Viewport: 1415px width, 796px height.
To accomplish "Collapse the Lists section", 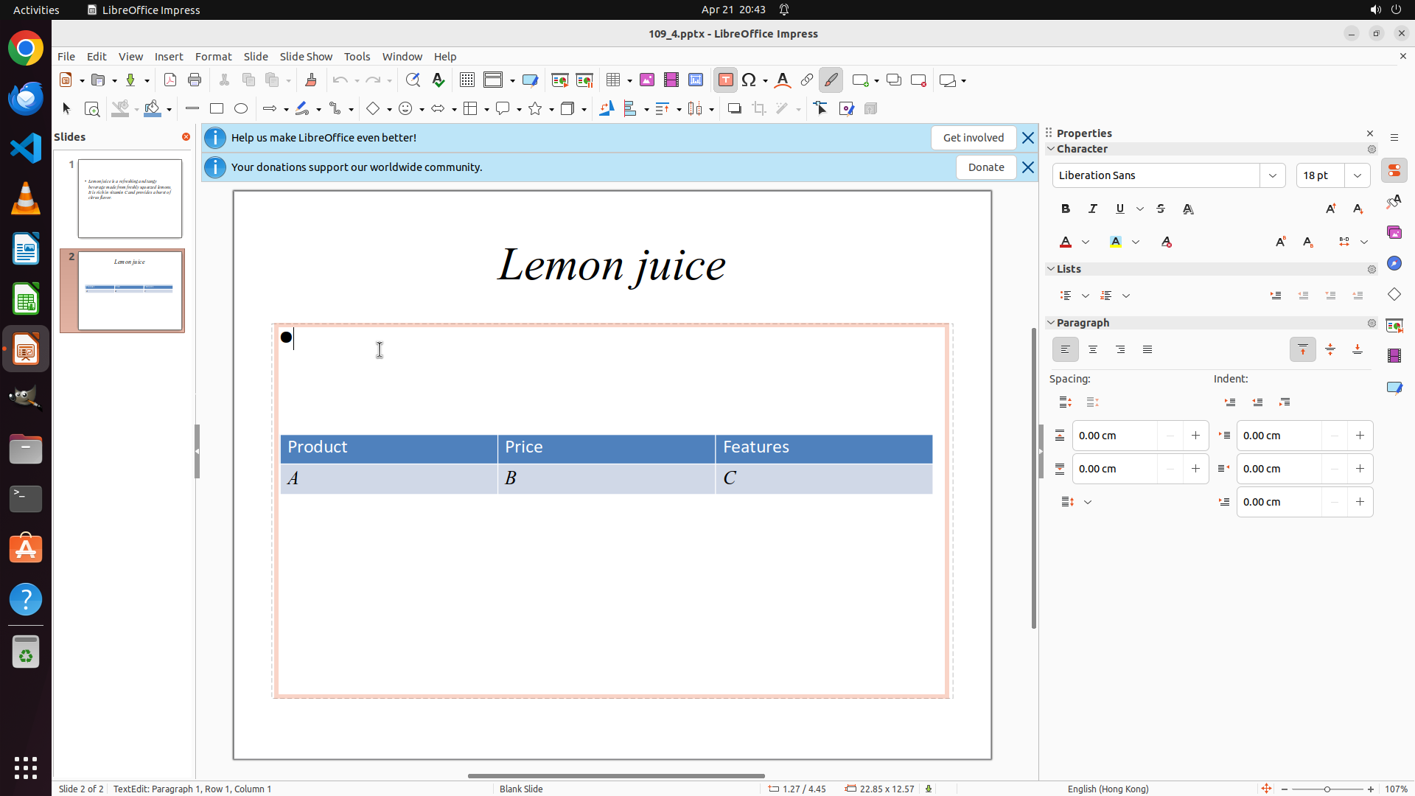I will point(1052,269).
